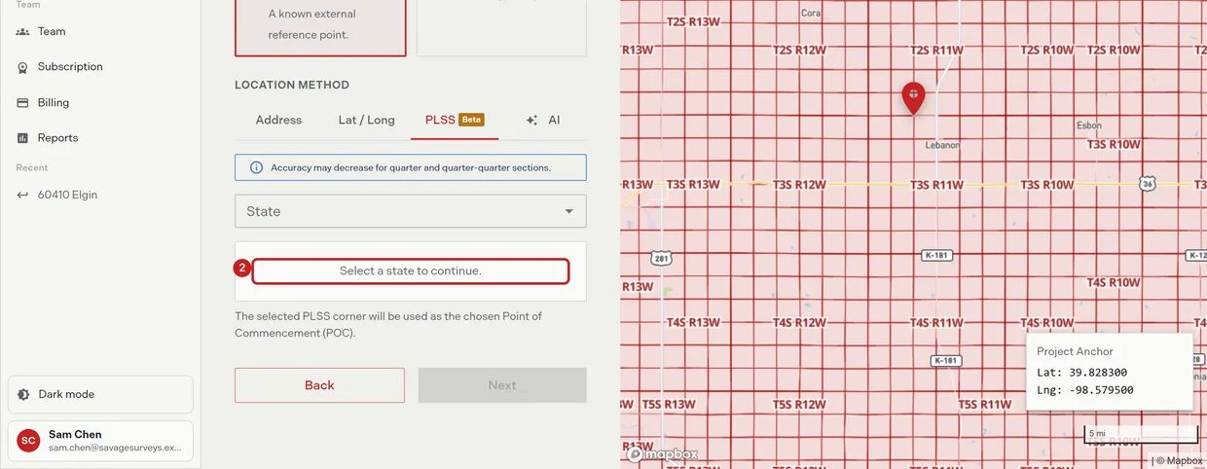The width and height of the screenshot is (1207, 469).
Task: Click the Subscription badge icon
Action: (22, 67)
